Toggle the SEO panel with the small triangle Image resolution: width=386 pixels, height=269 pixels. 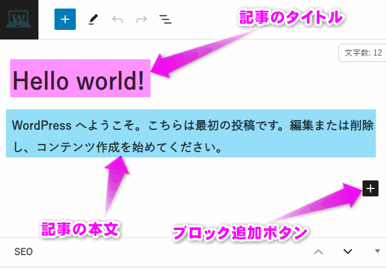coord(377,251)
